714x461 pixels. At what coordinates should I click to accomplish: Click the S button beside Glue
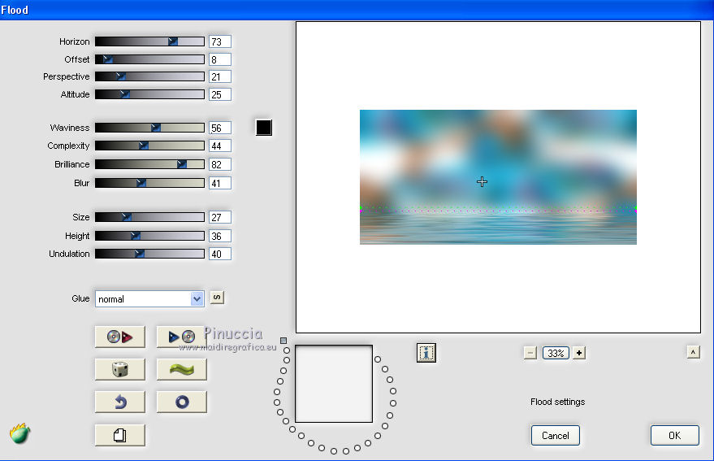(217, 298)
